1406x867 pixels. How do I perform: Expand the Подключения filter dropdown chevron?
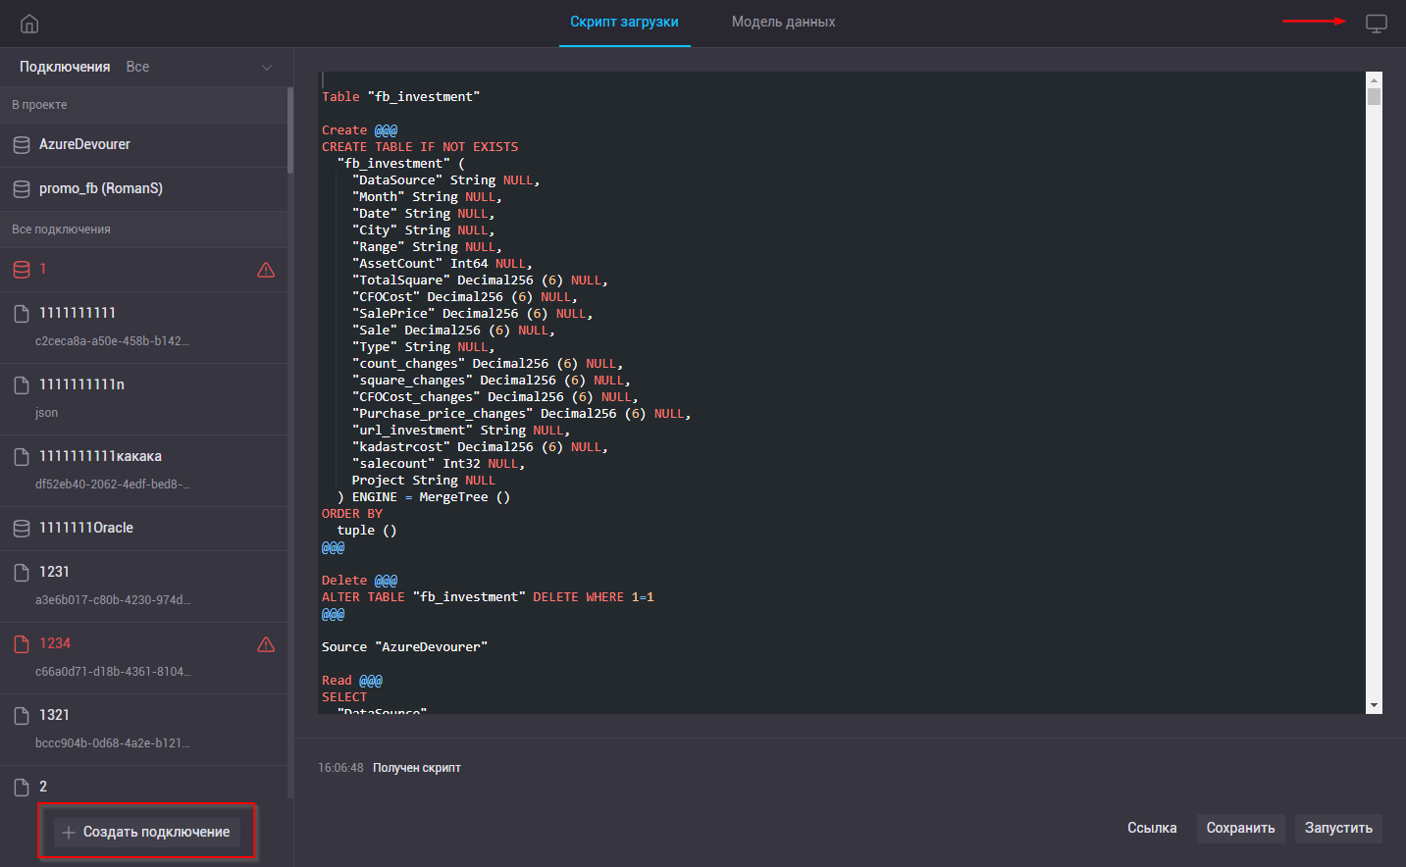coord(267,68)
